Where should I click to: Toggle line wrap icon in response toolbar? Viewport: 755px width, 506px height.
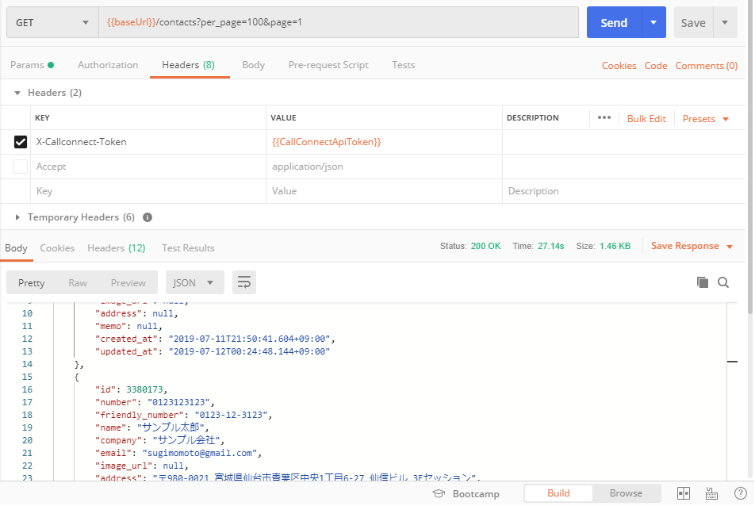(x=244, y=282)
